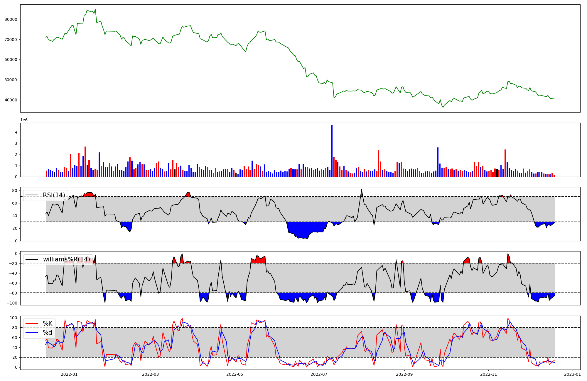Click the tallest blue volume bar in July

point(332,151)
